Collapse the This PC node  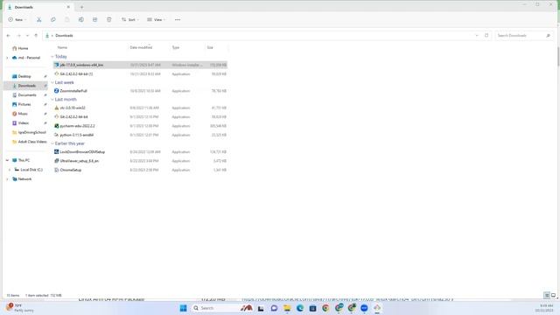coord(7,160)
